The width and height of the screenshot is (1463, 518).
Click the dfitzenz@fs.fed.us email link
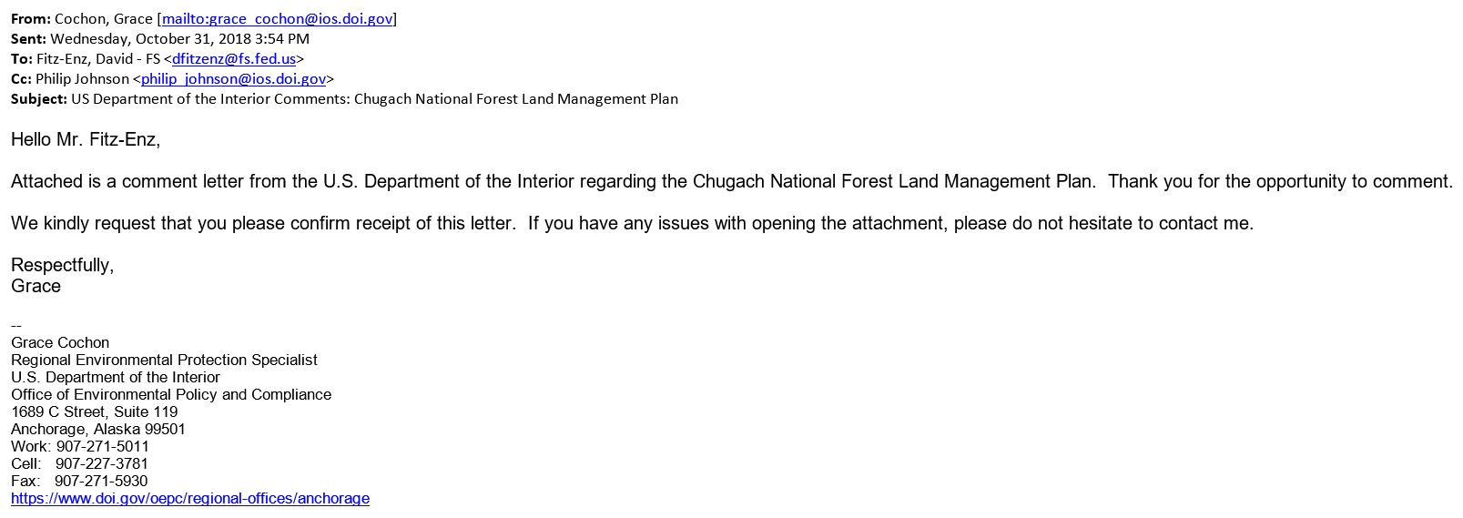tap(234, 58)
